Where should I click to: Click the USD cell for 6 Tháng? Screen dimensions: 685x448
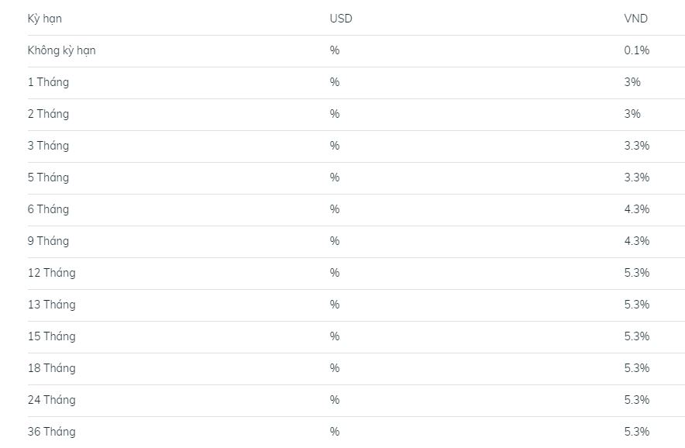click(335, 209)
